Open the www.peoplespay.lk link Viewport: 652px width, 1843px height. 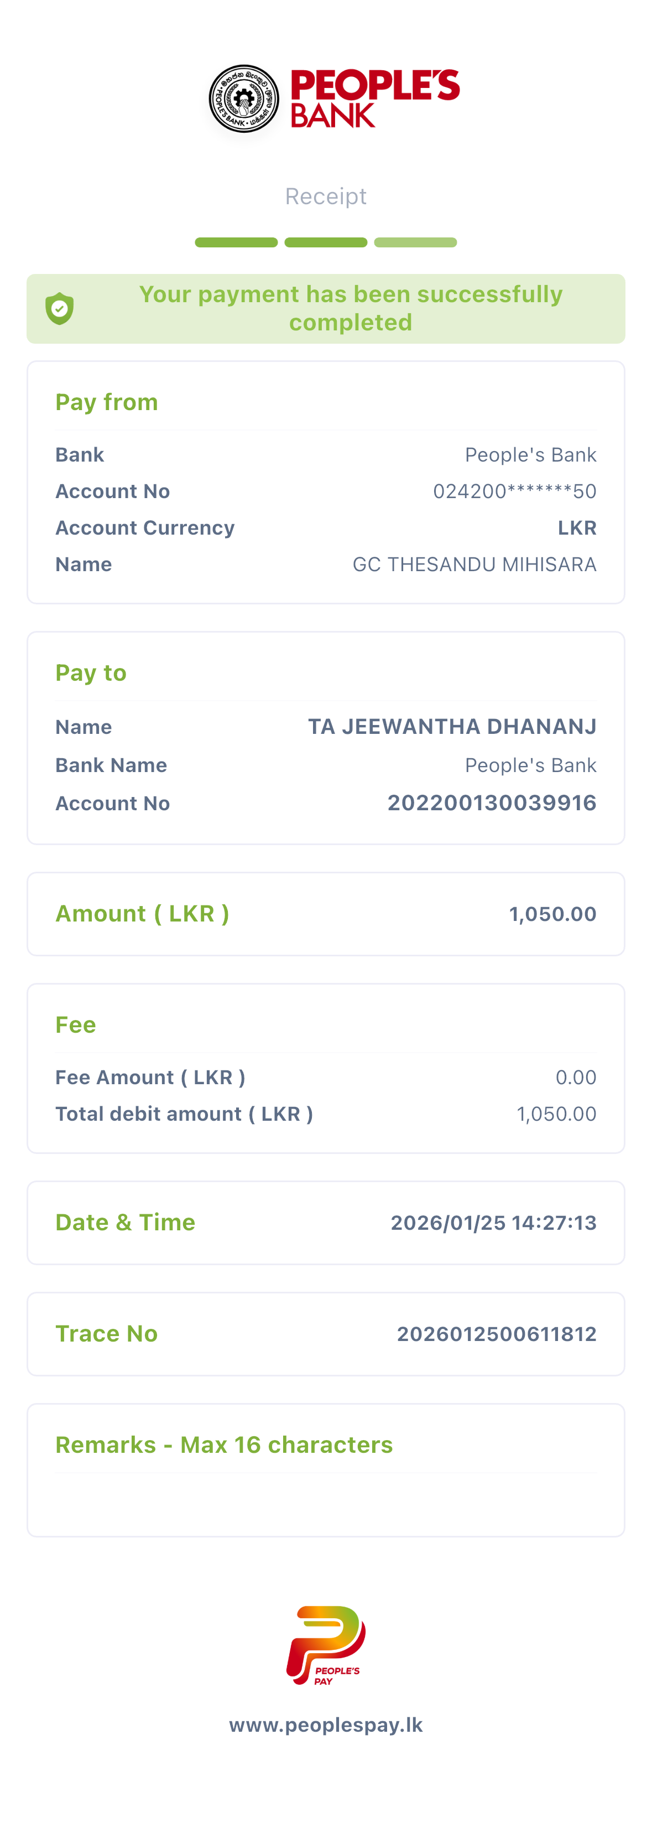[326, 1725]
